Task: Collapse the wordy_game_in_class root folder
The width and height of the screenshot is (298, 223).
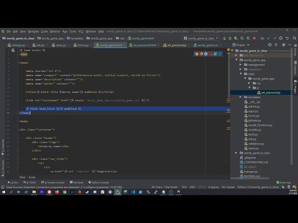Action: click(232, 51)
